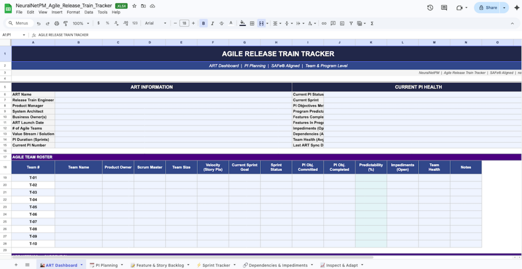Open the name box dropdown arrow
This screenshot has height=269, width=522.
pos(24,35)
